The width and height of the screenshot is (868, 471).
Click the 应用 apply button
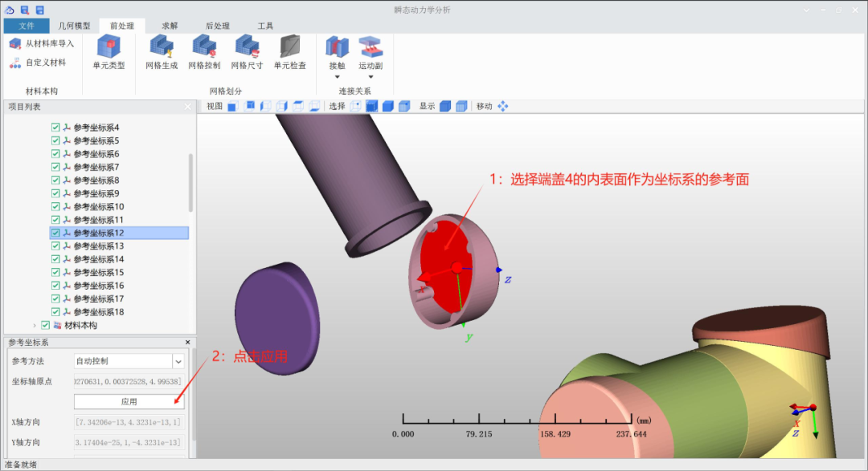pos(129,402)
